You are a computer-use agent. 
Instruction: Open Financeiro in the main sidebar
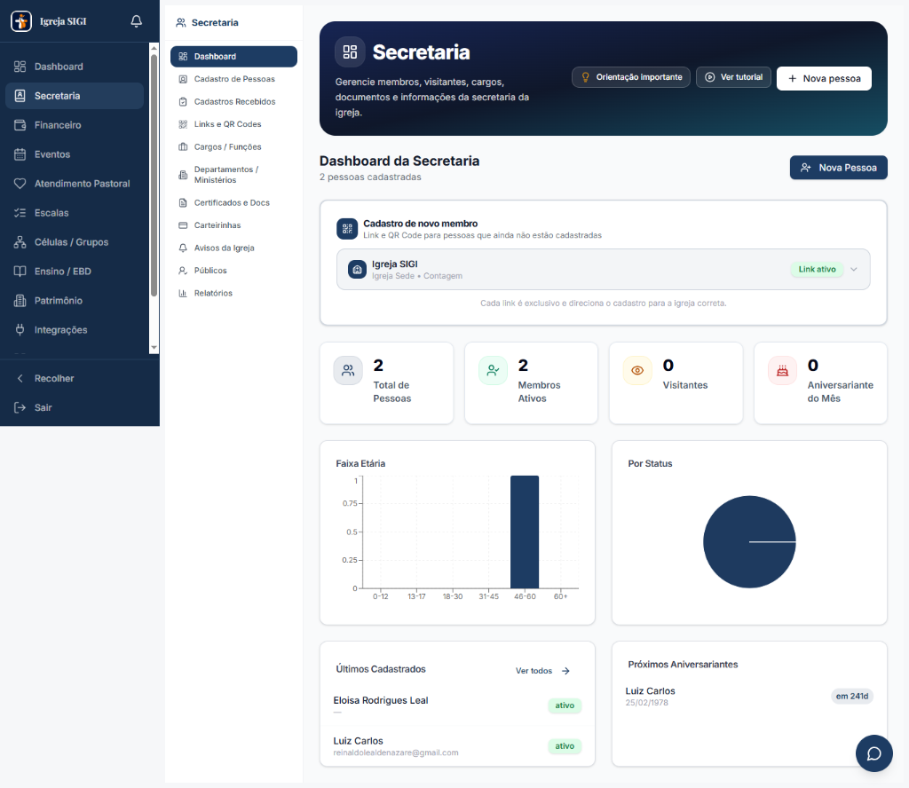(75, 125)
